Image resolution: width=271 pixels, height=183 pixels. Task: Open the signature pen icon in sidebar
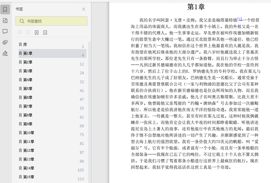[x=5, y=54]
